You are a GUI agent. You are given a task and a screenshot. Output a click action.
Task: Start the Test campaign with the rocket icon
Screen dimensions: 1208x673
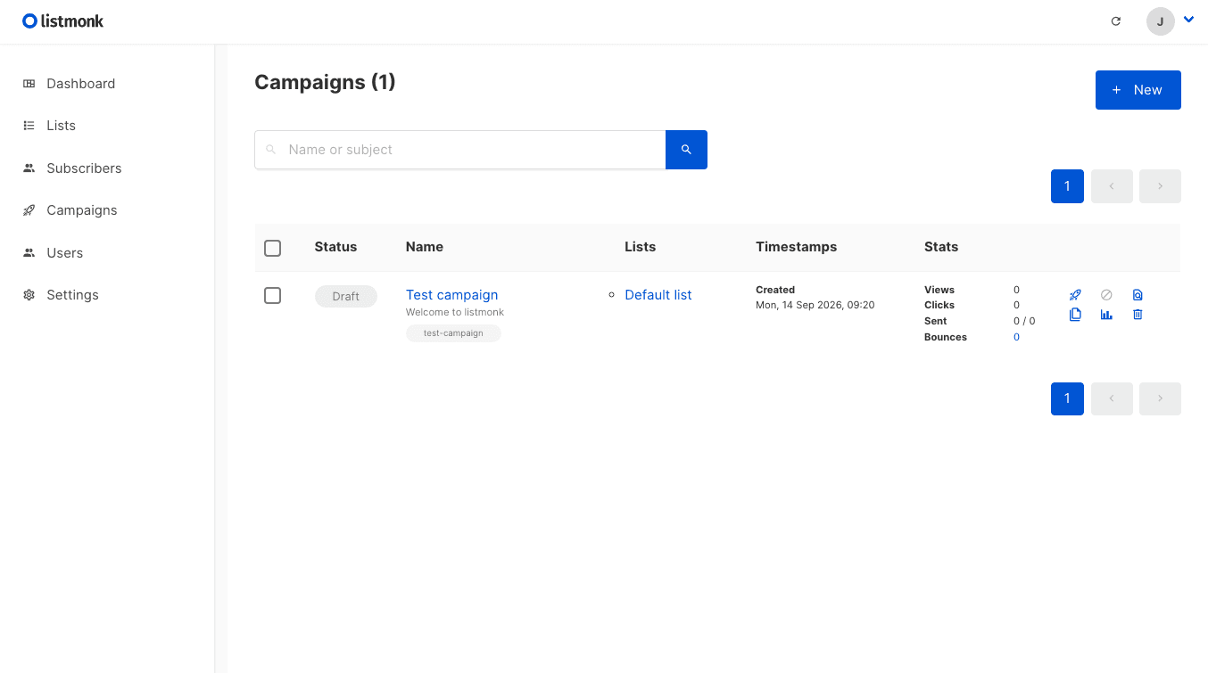pyautogui.click(x=1075, y=295)
